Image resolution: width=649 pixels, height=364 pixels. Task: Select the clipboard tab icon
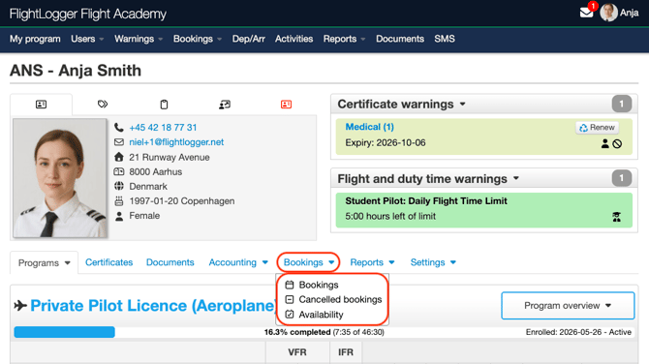(x=164, y=105)
